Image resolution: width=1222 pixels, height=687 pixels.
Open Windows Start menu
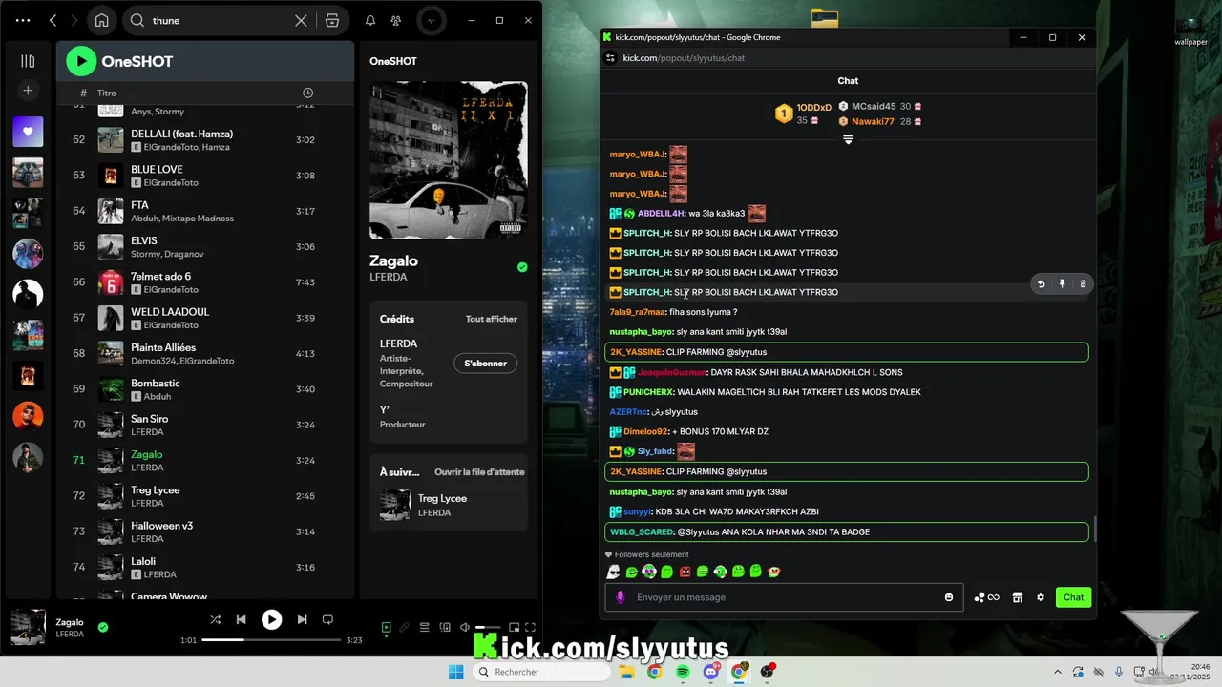pyautogui.click(x=456, y=672)
